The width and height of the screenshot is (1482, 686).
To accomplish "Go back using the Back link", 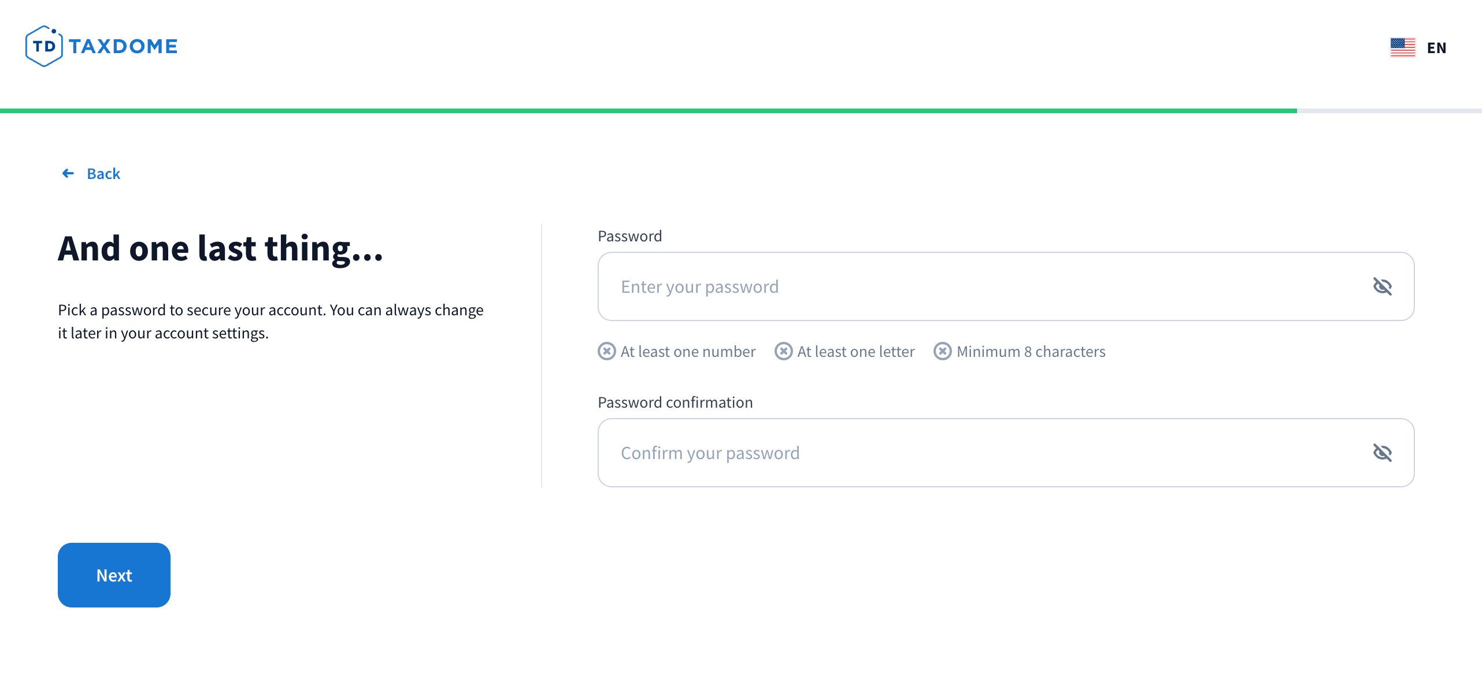I will (x=103, y=174).
